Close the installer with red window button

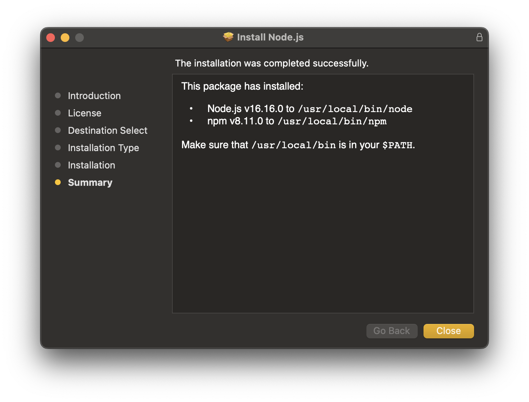51,38
